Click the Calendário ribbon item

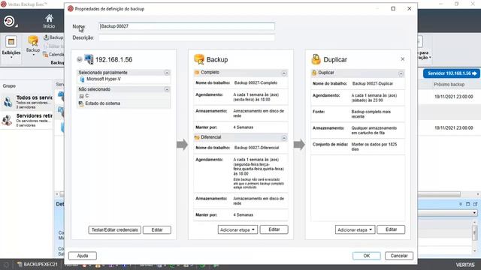(53, 55)
